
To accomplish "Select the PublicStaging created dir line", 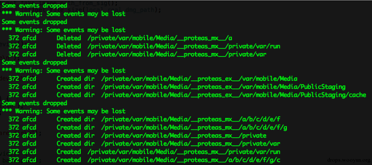I will pos(177,87).
